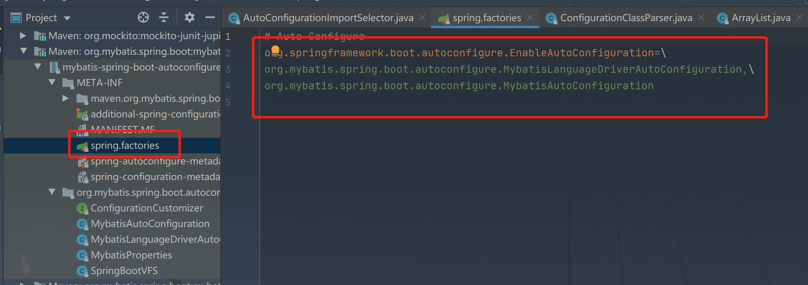This screenshot has width=808, height=285.
Task: Click the MybatisLanguageDriverAutoConfiguration class icon
Action: (x=82, y=240)
